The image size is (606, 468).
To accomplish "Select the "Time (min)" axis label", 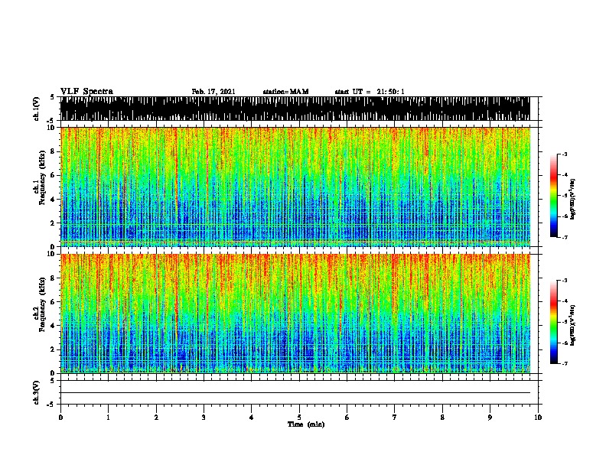I will (306, 424).
